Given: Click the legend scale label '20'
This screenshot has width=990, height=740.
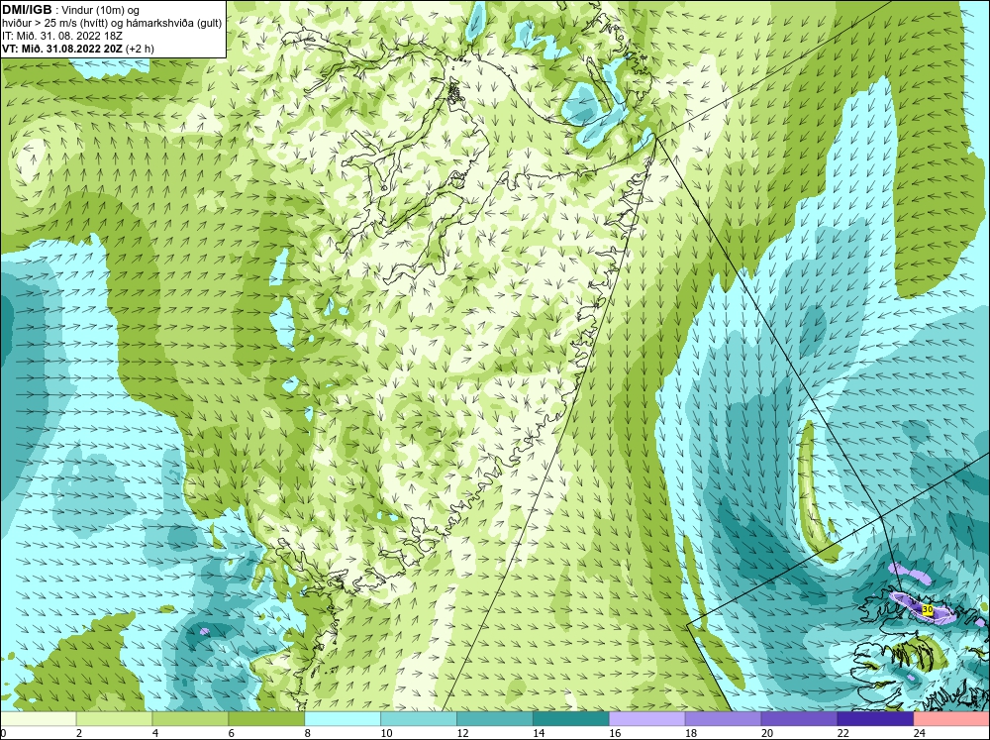Looking at the screenshot, I should (x=767, y=733).
